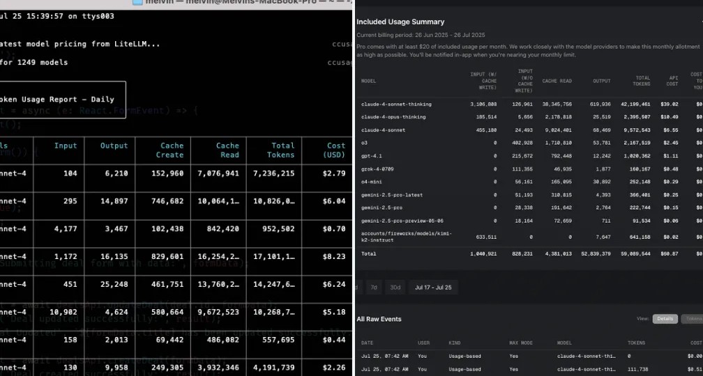Click the Total Tokens column header in summary table

coord(642,81)
